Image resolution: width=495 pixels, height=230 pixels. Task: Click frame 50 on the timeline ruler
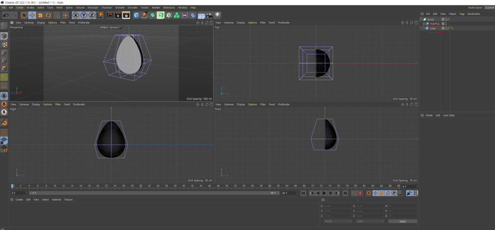pyautogui.click(x=227, y=186)
